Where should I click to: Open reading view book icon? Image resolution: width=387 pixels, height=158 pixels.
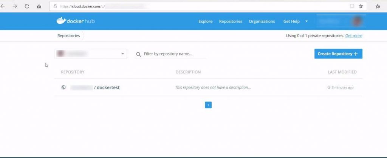[x=352, y=6]
